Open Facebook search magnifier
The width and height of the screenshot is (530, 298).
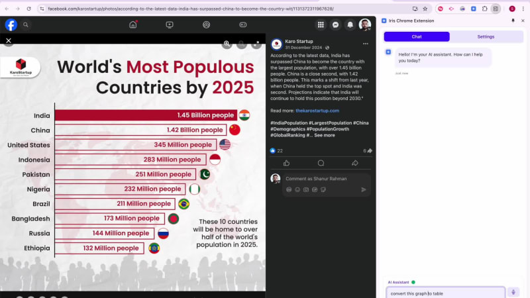tap(26, 25)
